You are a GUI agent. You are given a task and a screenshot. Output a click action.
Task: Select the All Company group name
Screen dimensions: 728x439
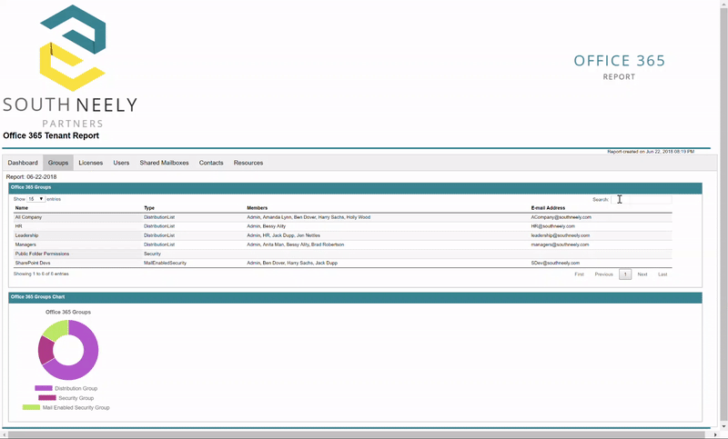[x=28, y=217]
